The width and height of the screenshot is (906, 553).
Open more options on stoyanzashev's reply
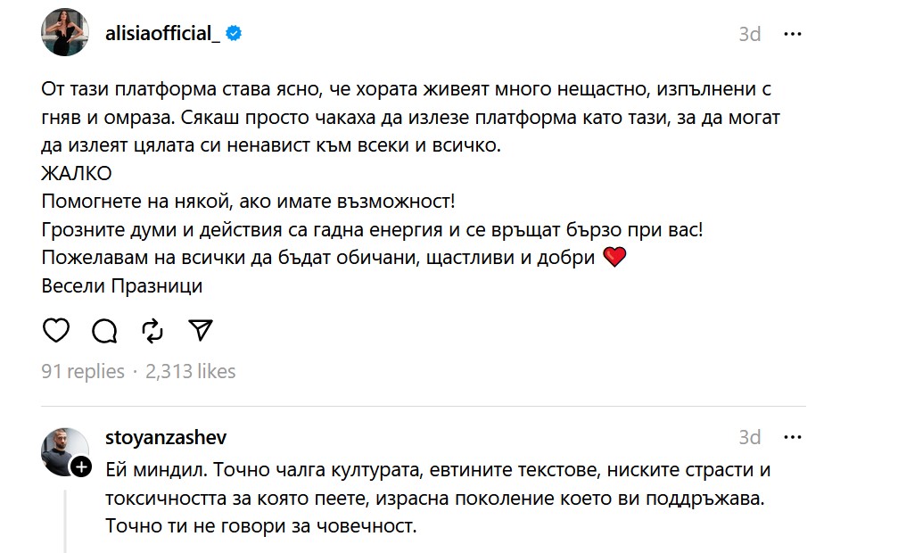coord(795,437)
